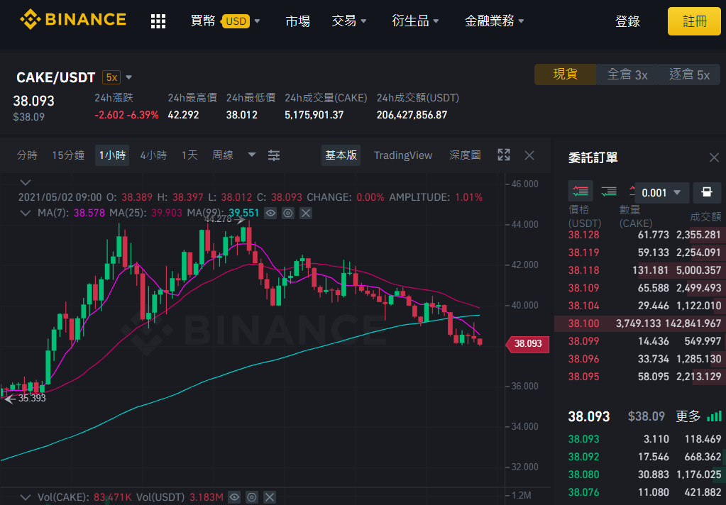This screenshot has width=726, height=505.
Task: Click the 更多 more link
Action: point(688,416)
